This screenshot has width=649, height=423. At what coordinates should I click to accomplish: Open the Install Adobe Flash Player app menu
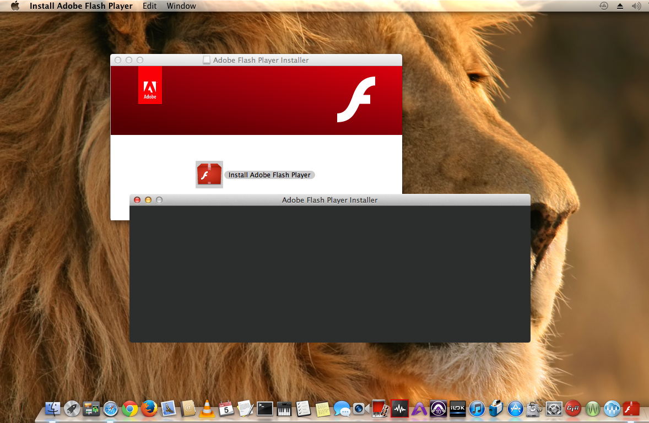pyautogui.click(x=81, y=6)
